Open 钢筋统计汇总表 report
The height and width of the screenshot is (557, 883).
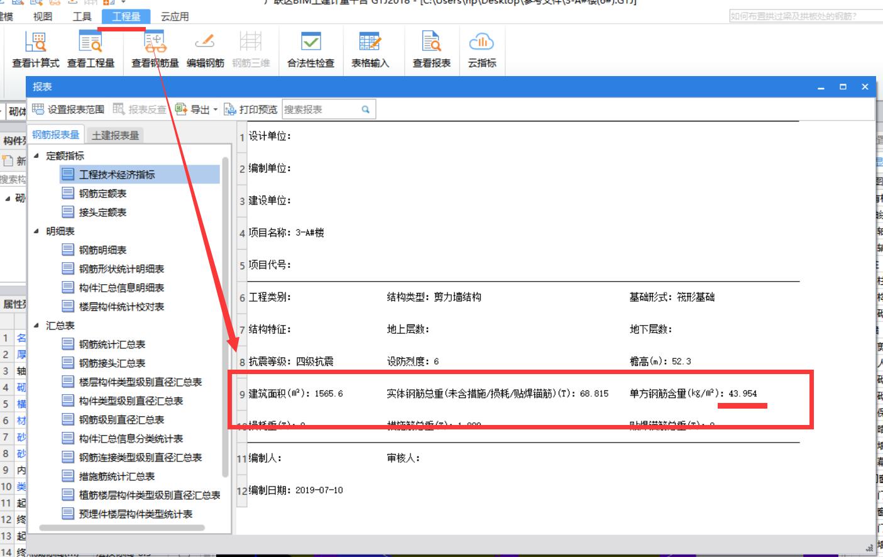click(x=104, y=344)
